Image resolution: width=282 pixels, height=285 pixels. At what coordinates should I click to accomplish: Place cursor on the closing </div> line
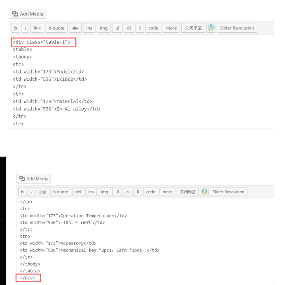[28, 278]
